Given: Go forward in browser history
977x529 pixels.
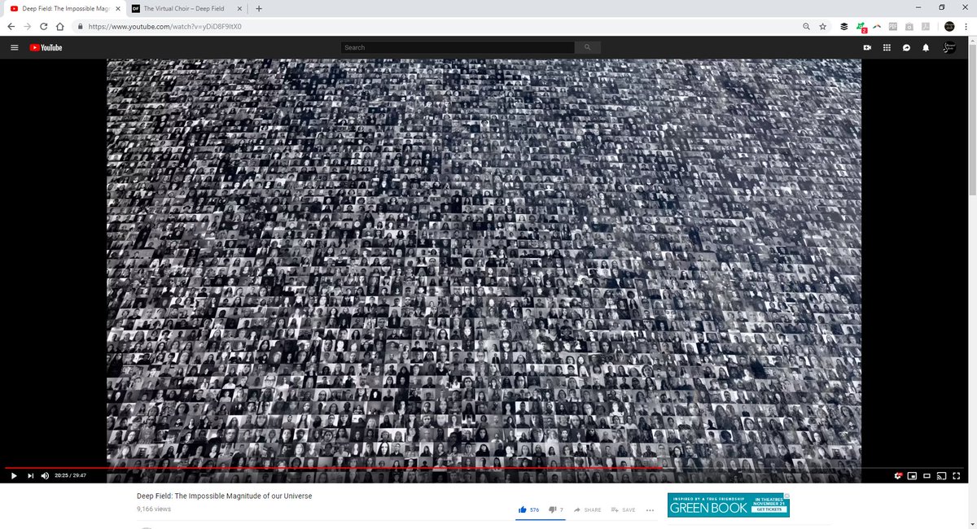Looking at the screenshot, I should (27, 26).
